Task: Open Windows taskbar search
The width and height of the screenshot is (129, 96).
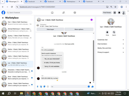Action: tap(9, 93)
